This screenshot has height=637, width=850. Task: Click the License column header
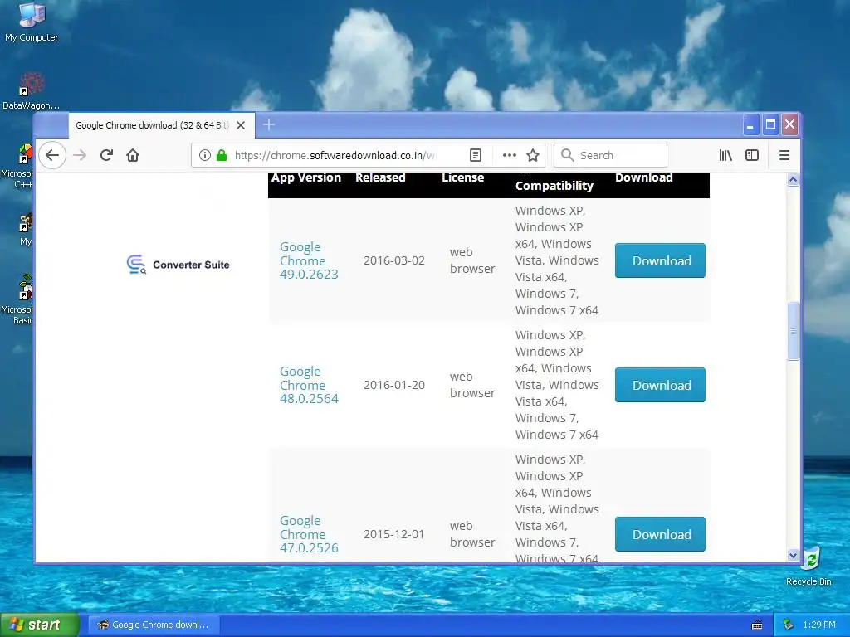[462, 177]
